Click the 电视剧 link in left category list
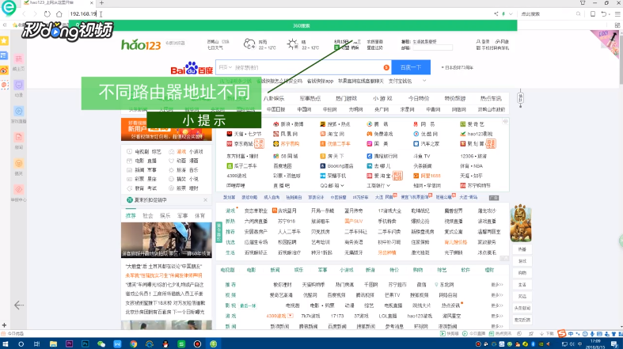Screen dimensions: 623x349 (x=142, y=152)
